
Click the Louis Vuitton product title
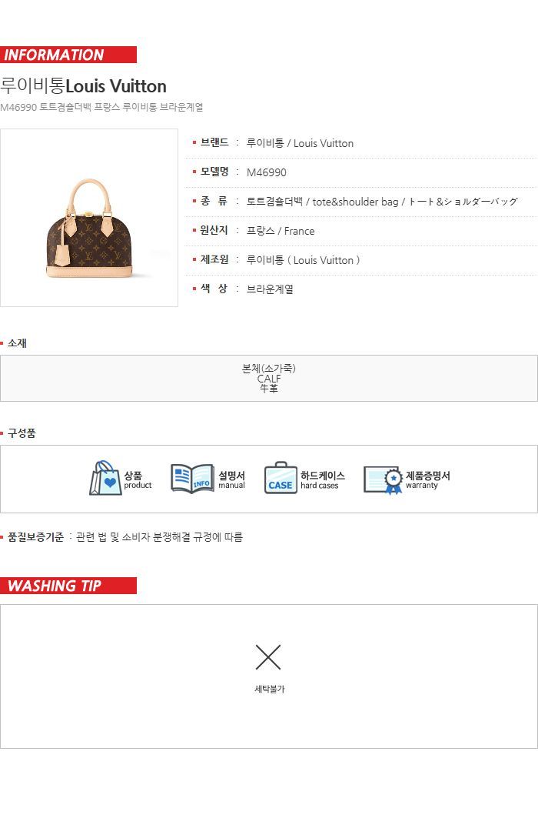click(x=83, y=85)
